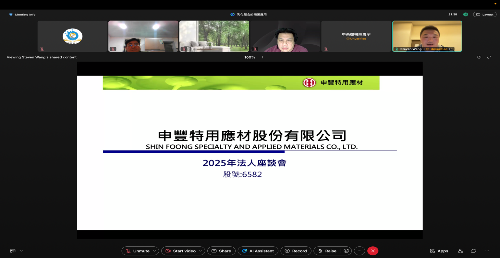Select the forest background video thumbnail

click(x=214, y=36)
